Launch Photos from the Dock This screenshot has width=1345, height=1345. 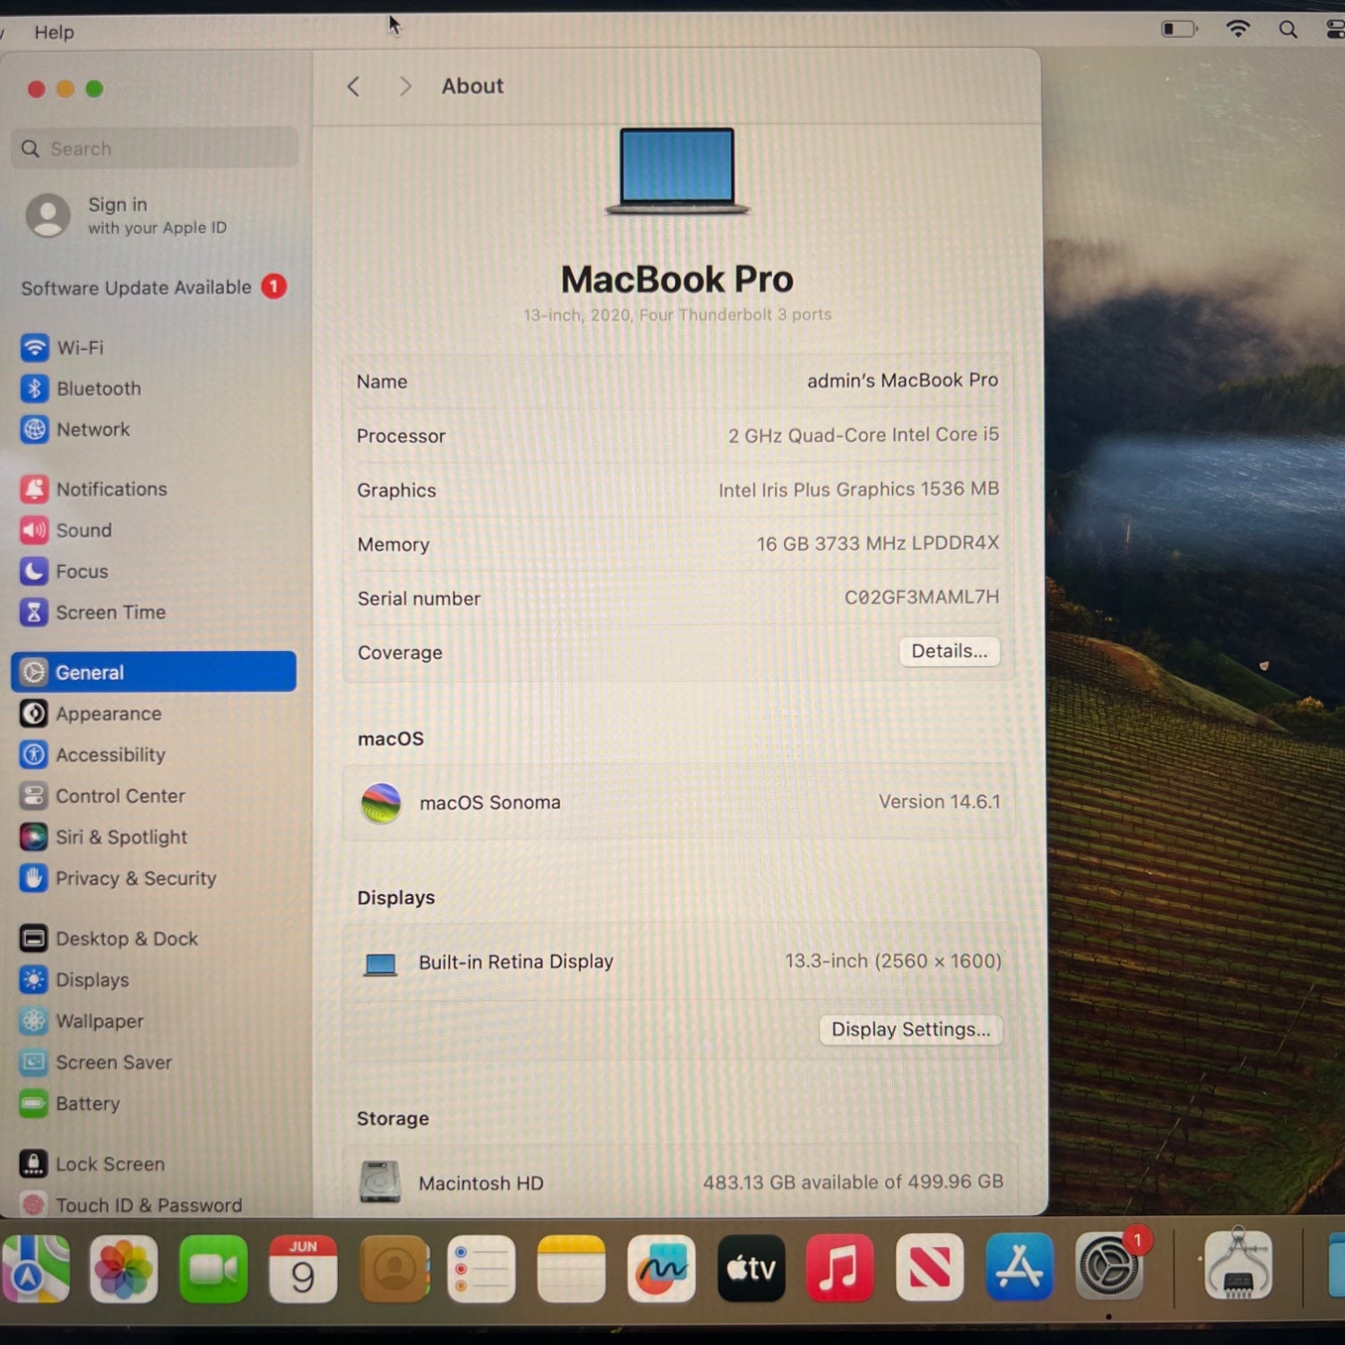[124, 1269]
